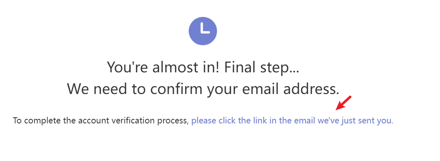Open the 'please click the link' hyperlink
Screen dimensions: 440x161
[x=292, y=121]
